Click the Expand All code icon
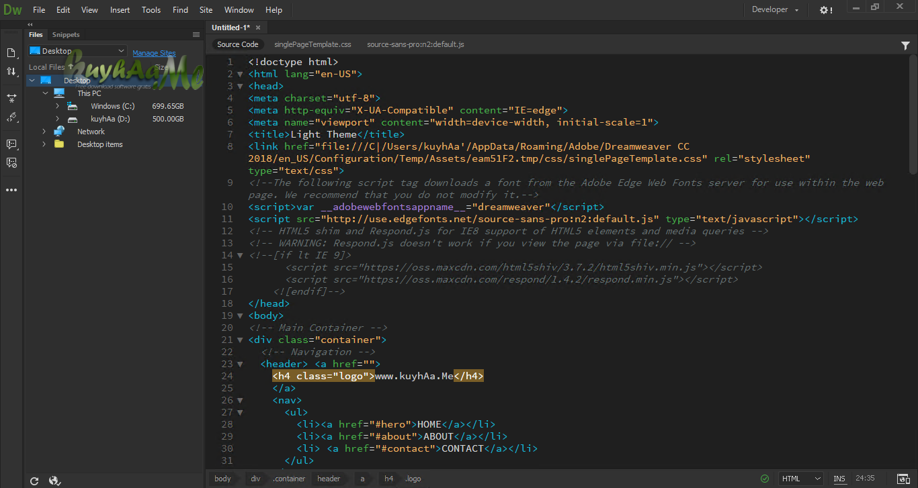The width and height of the screenshot is (918, 488). point(11,99)
